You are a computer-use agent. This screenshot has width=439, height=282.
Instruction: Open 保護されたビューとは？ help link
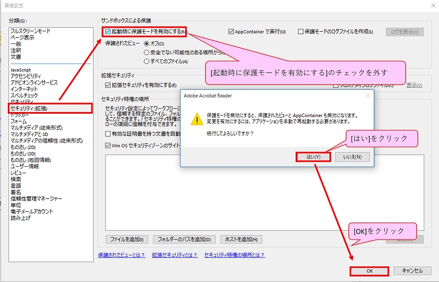coord(121,255)
